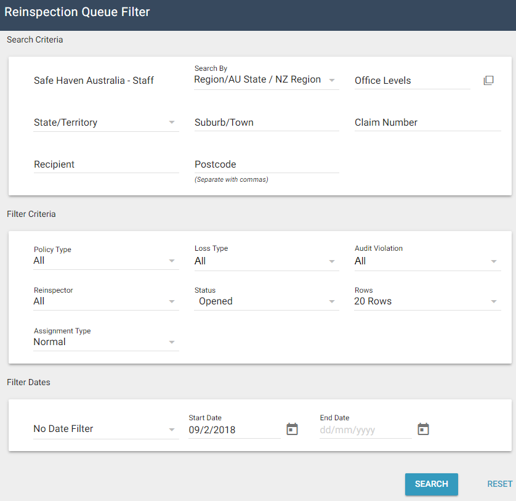Image resolution: width=516 pixels, height=501 pixels.
Task: Open the End Date calendar picker
Action: (423, 429)
